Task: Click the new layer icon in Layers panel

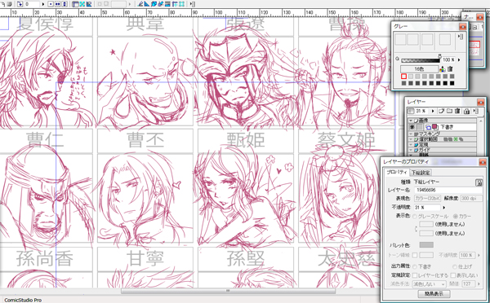Action: (441, 111)
